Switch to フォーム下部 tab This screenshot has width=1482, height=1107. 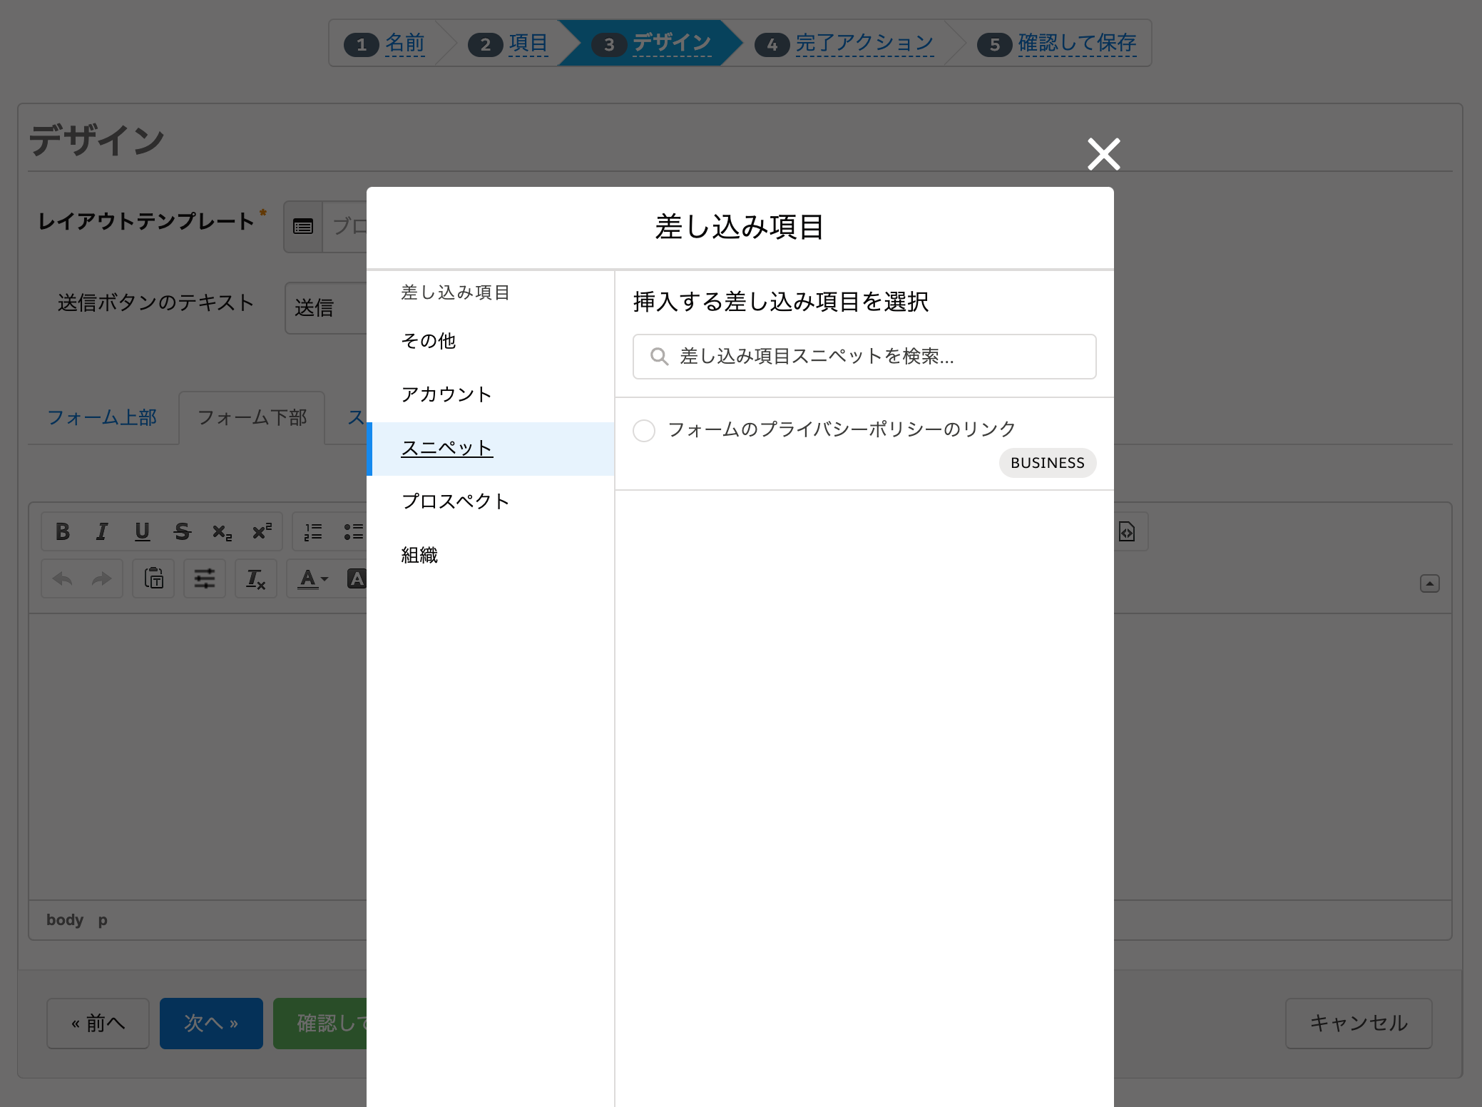coord(252,417)
